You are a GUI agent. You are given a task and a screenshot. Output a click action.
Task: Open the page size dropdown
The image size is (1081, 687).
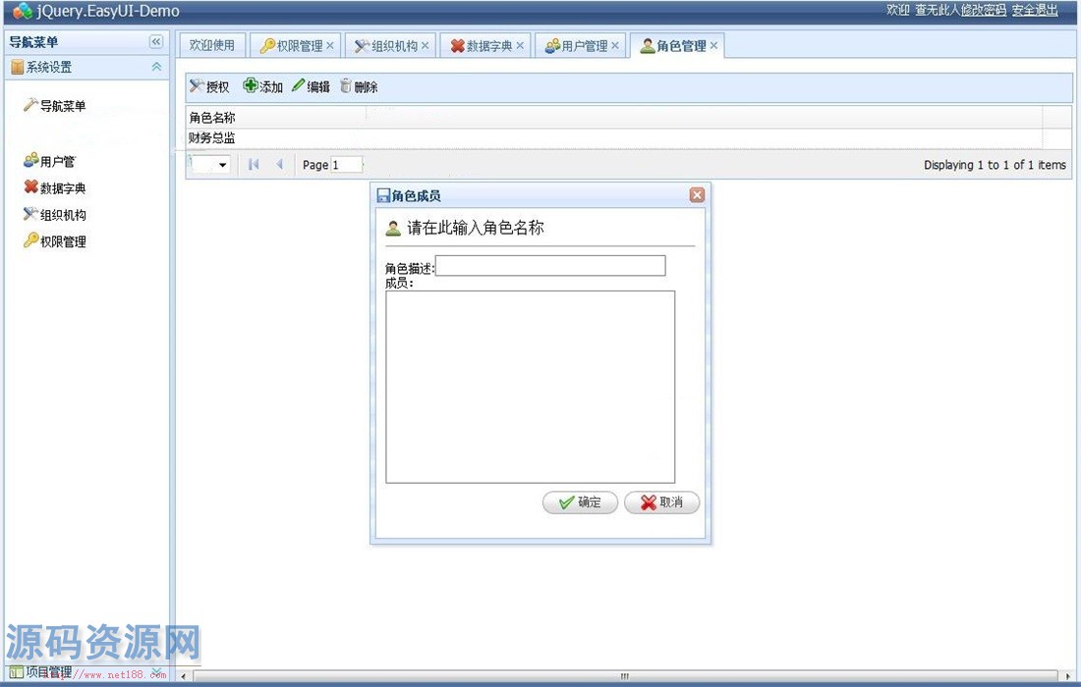(x=222, y=165)
